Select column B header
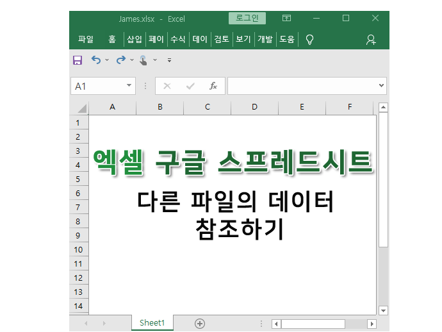The height and width of the screenshot is (332, 442). (x=160, y=107)
